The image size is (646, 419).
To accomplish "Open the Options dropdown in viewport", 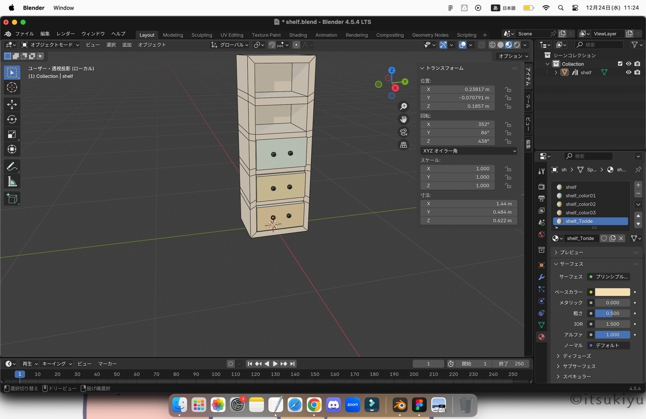I will click(512, 56).
